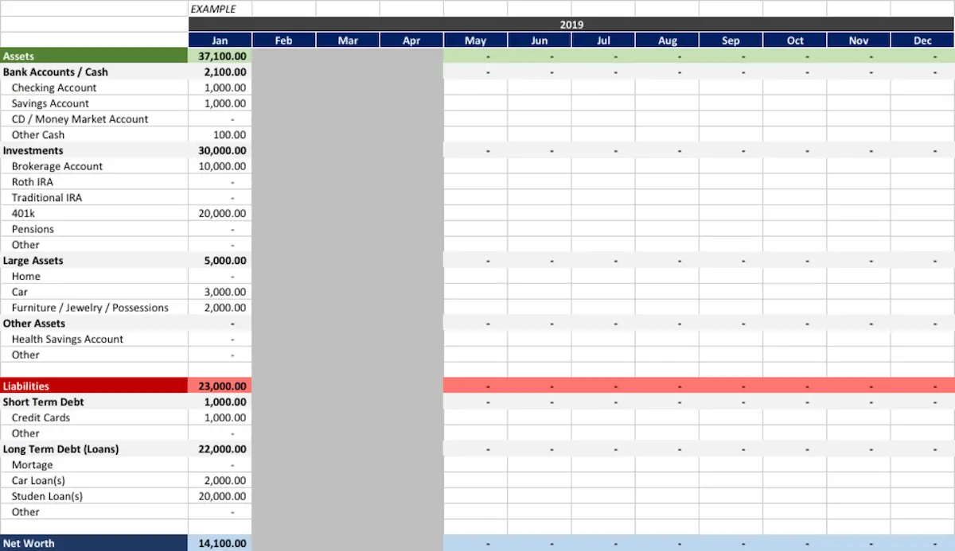This screenshot has height=551, width=955.
Task: Click the 23,000.00 Liabilities total
Action: click(x=220, y=386)
